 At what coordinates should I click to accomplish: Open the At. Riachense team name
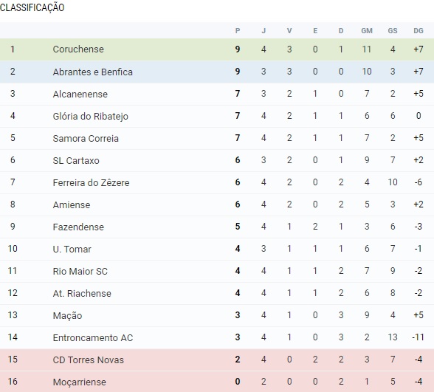82,294
